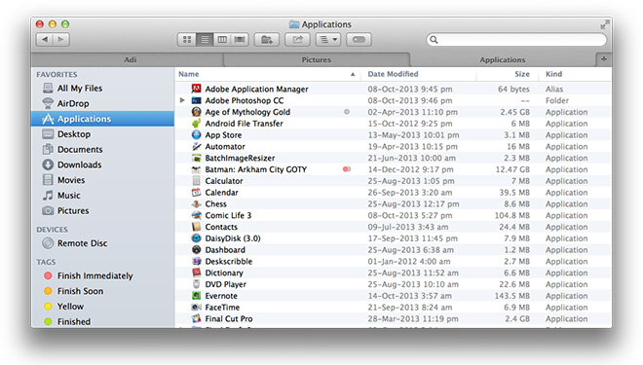Select the Comic Life 3 icon
This screenshot has width=643, height=365.
point(197,215)
